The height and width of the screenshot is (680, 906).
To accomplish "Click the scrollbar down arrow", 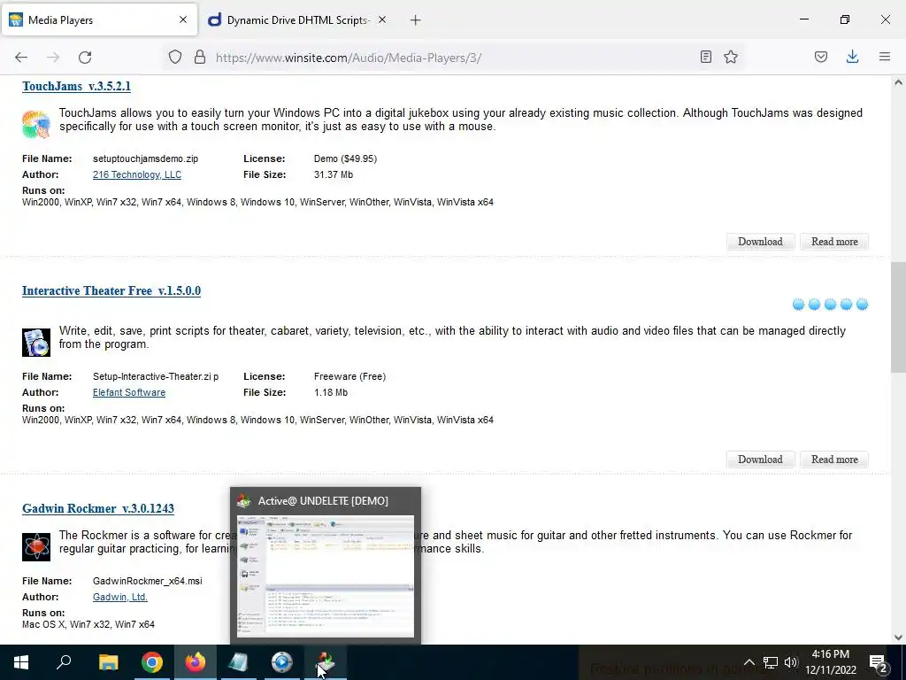I will pos(898,637).
